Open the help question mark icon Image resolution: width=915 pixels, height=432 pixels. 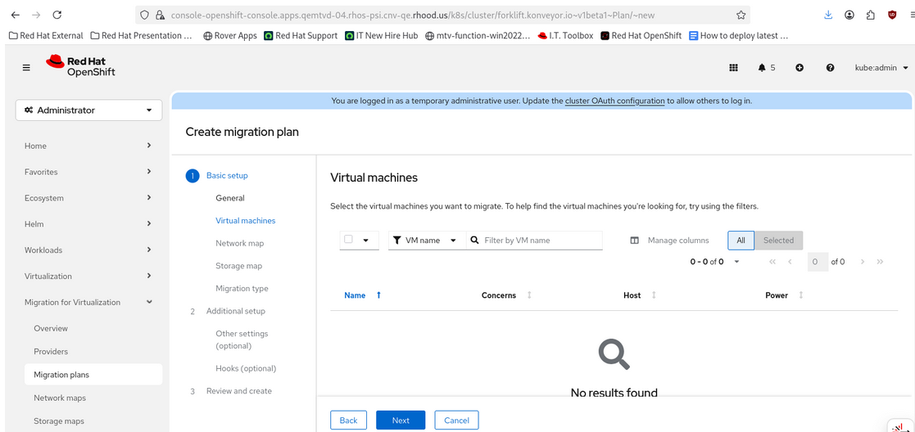click(830, 68)
